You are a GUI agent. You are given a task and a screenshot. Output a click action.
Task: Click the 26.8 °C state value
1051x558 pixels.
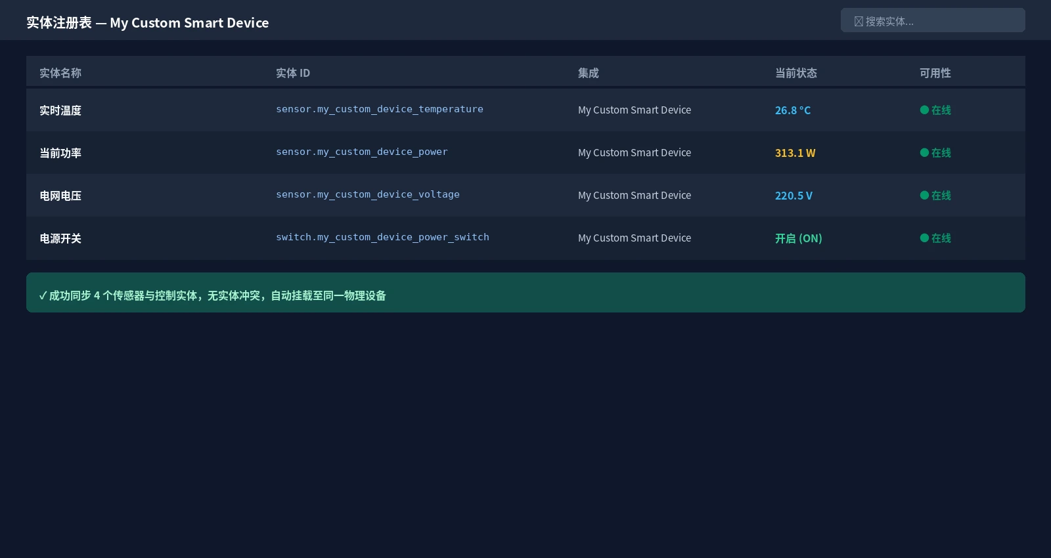(x=793, y=110)
